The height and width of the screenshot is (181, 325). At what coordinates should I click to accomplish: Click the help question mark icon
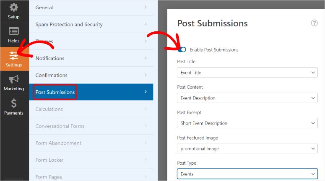pos(314,23)
